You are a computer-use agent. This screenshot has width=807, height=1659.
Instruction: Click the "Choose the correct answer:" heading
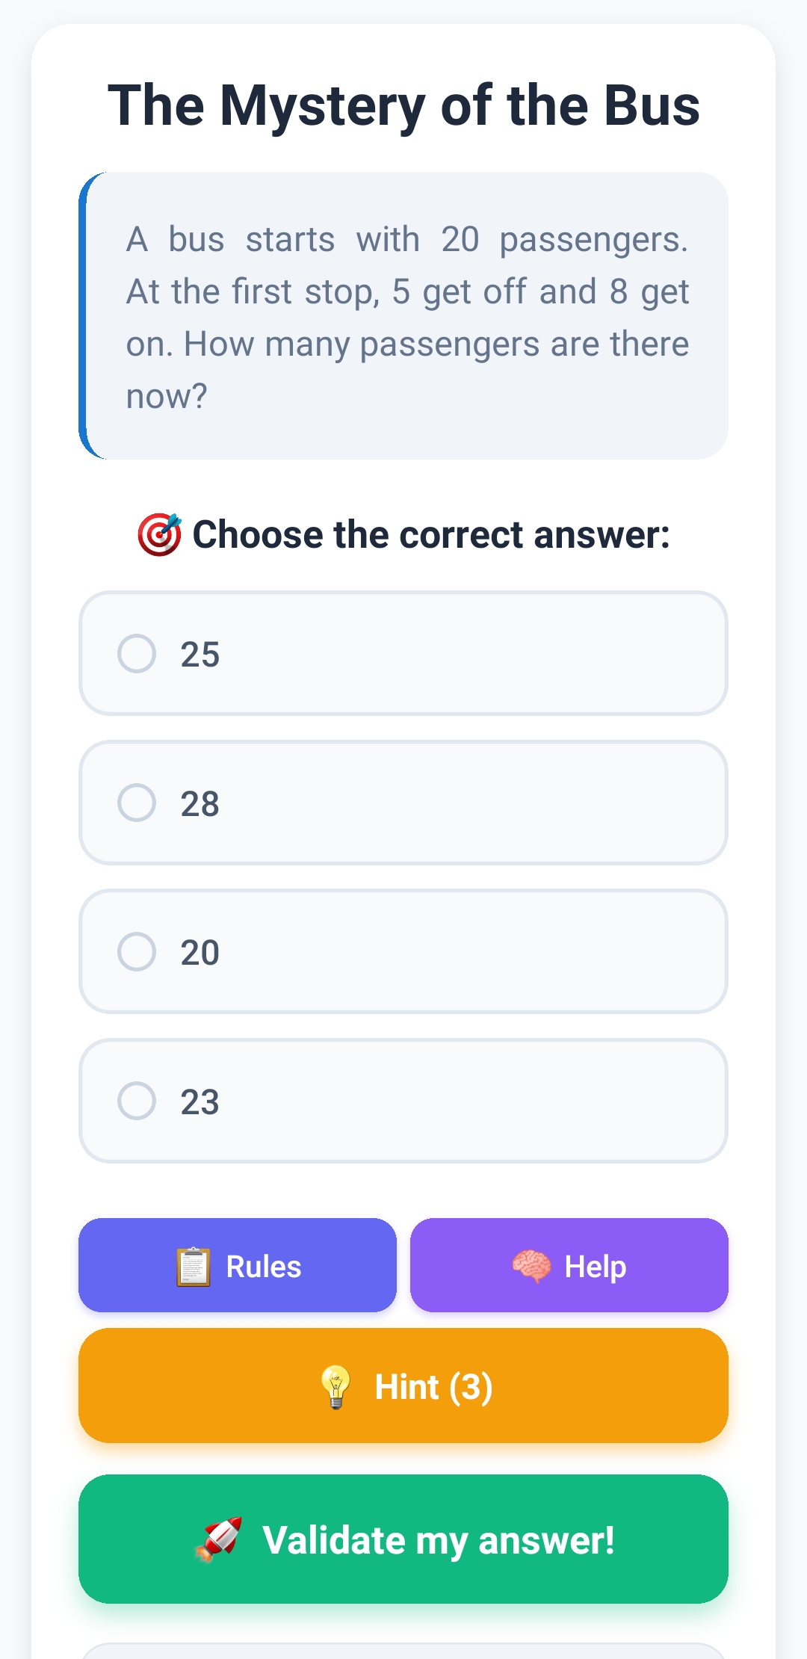431,535
